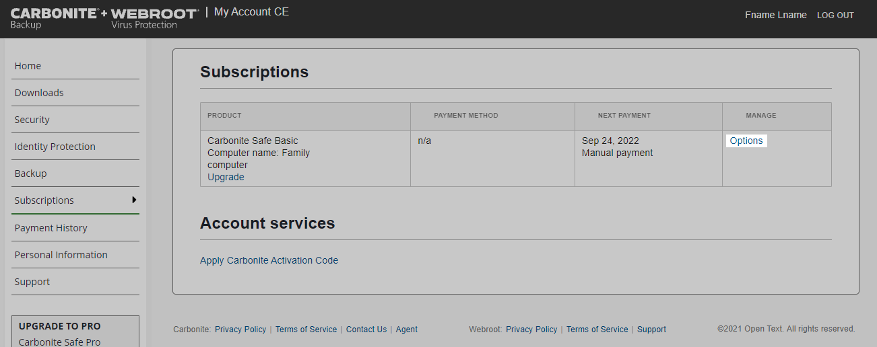This screenshot has height=347, width=877.
Task: Click the Carbonite + Webroot logo
Action: point(104,18)
